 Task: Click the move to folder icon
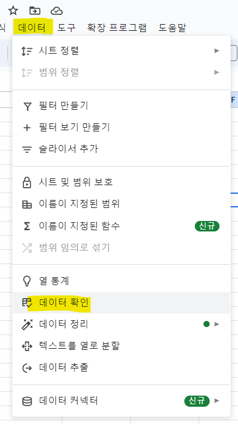tap(35, 11)
